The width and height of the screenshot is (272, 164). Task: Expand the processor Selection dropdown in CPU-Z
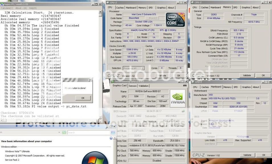(143, 68)
